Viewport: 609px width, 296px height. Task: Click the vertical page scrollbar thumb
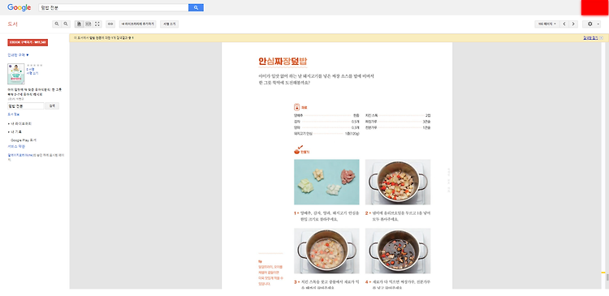(607, 277)
